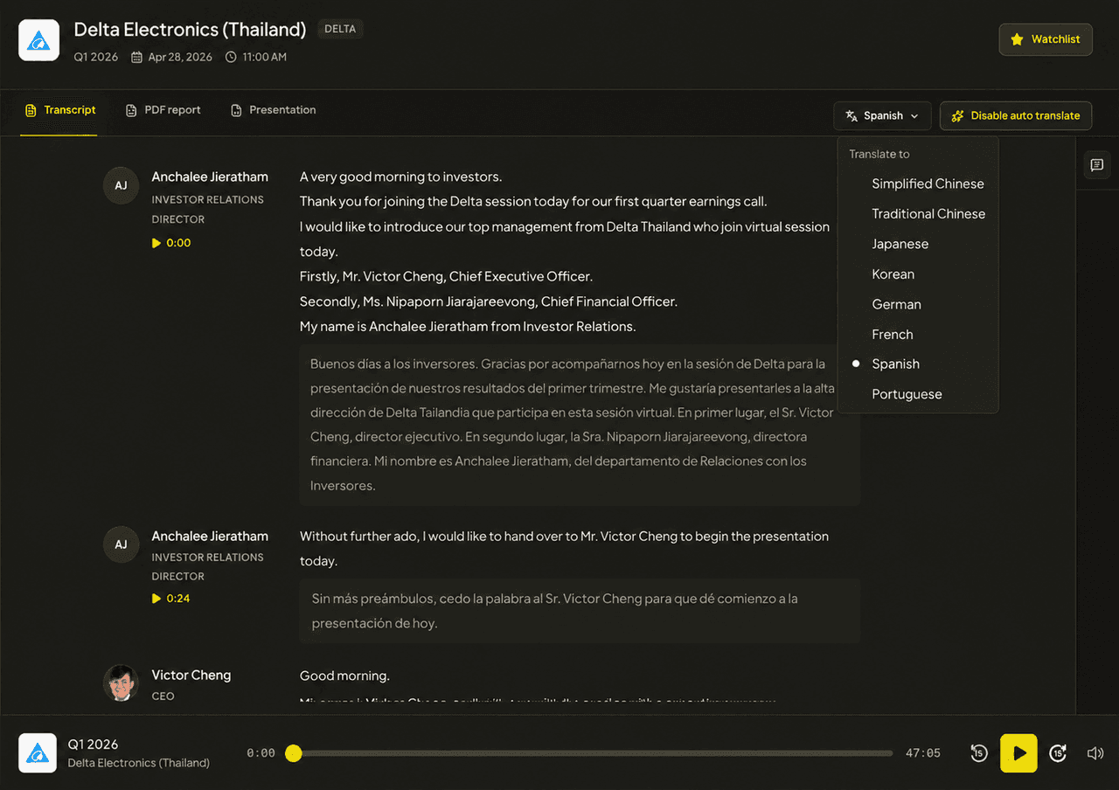Click the DELTA ticker badge
The height and width of the screenshot is (790, 1119).
click(x=340, y=29)
